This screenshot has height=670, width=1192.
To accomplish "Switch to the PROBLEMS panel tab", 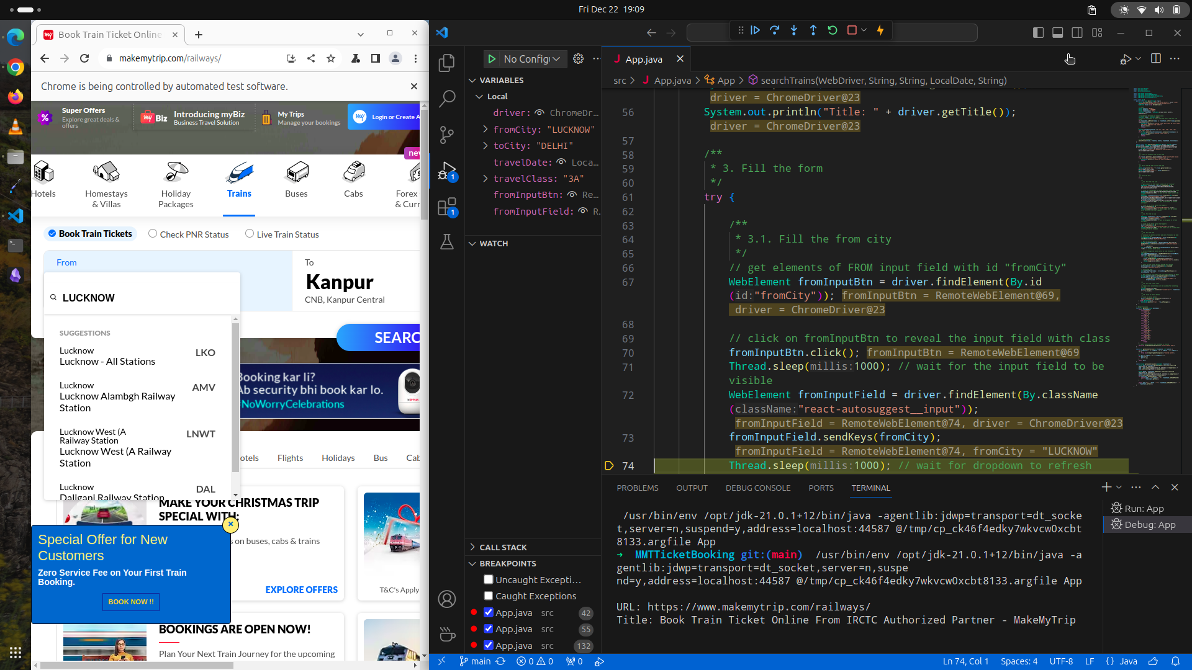I will (x=637, y=488).
